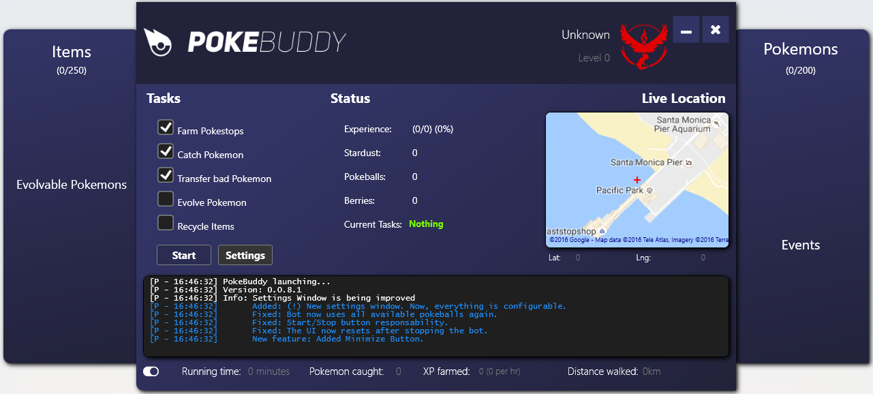Uncheck the Farm Pokestops checkbox

tap(166, 127)
